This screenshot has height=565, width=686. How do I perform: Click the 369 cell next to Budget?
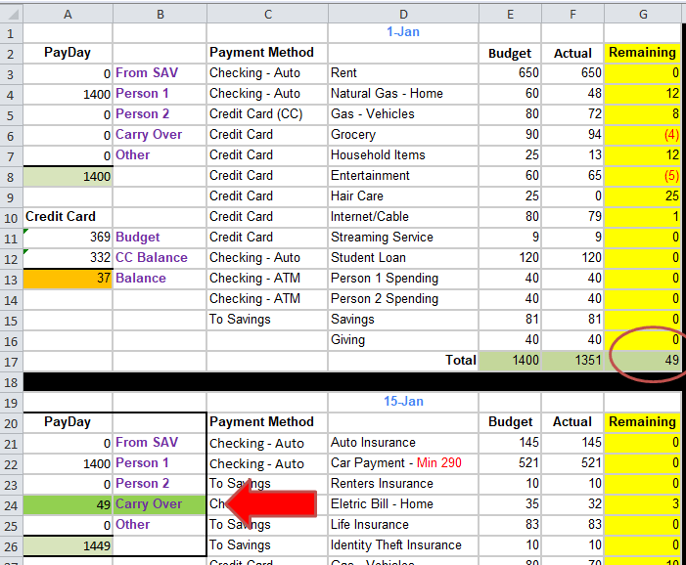point(68,238)
